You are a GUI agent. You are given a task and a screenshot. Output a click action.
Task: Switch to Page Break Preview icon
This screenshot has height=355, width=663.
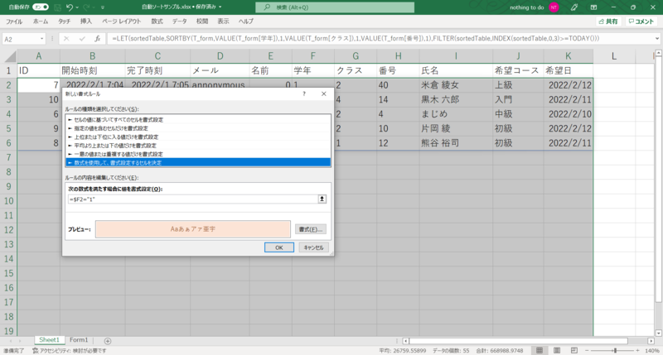click(x=573, y=351)
